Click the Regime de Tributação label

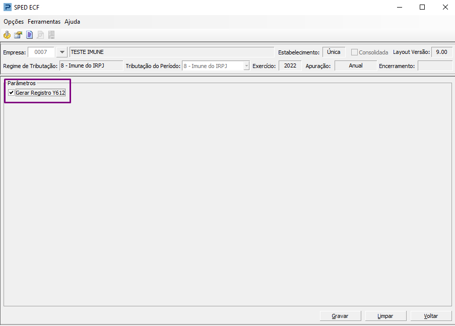30,66
